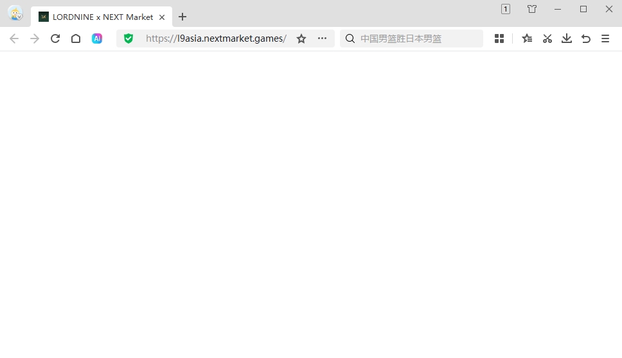Reload the current page
The height and width of the screenshot is (358, 622).
[55, 38]
